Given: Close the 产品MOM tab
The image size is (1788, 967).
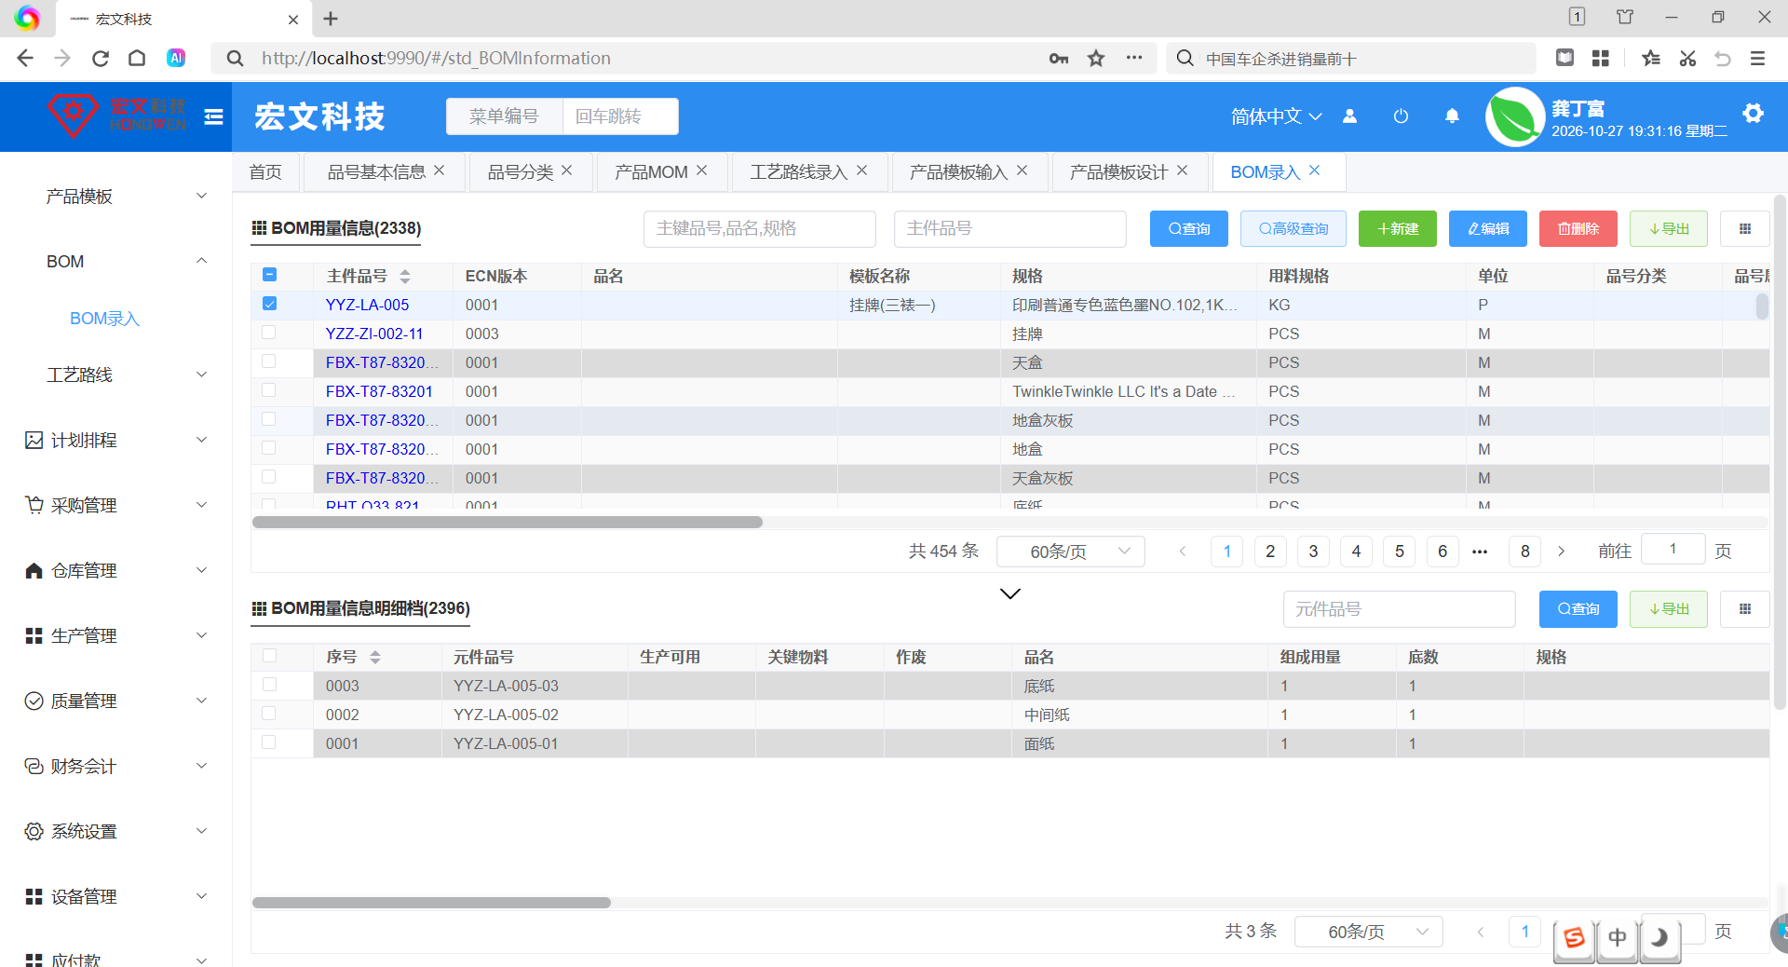Looking at the screenshot, I should pos(702,170).
